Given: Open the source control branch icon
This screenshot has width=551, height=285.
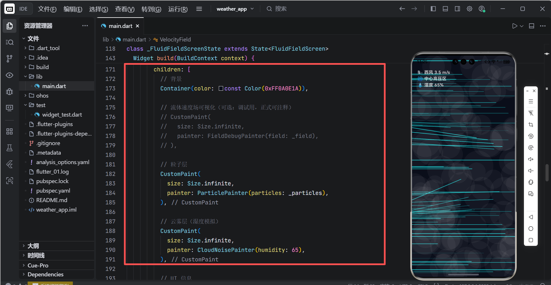Looking at the screenshot, I should point(9,59).
